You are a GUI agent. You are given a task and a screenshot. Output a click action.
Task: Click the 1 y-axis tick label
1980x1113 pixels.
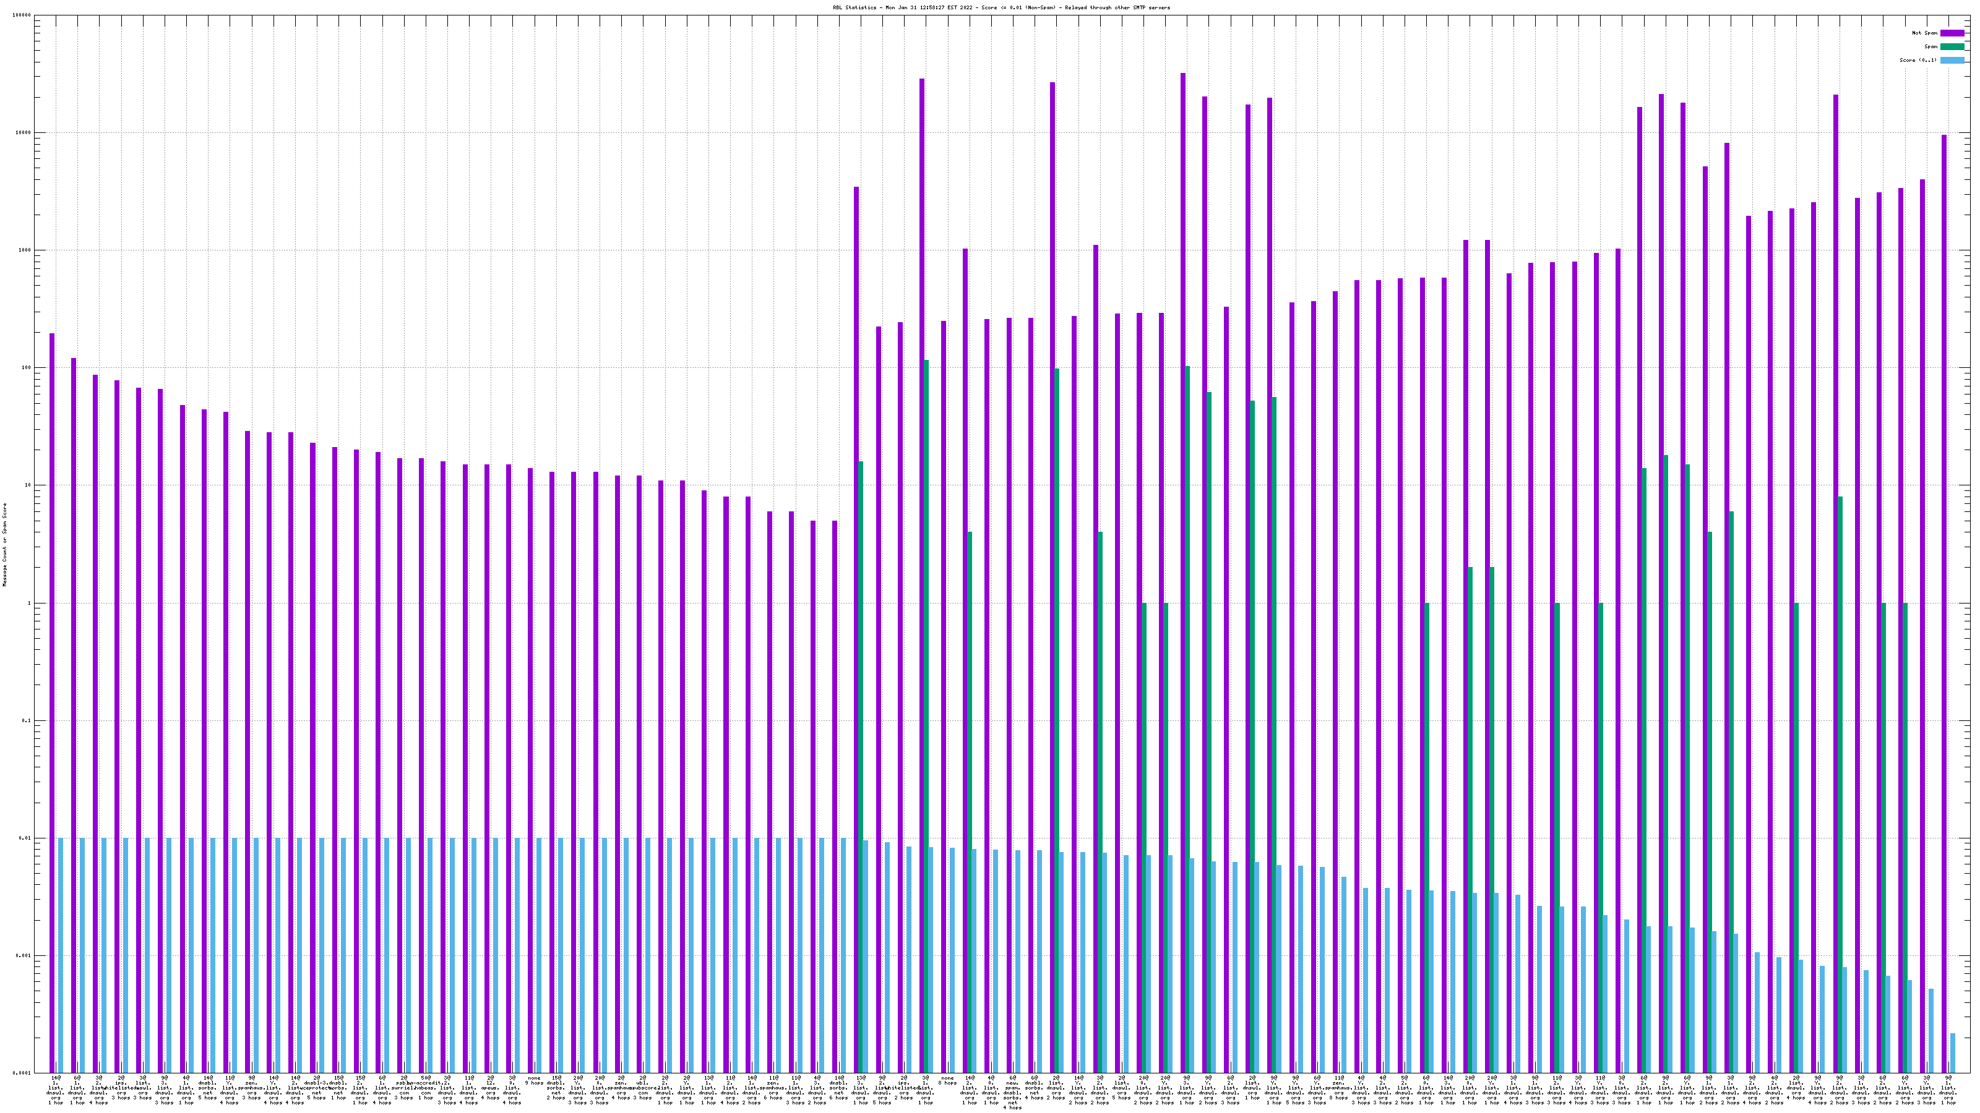29,603
